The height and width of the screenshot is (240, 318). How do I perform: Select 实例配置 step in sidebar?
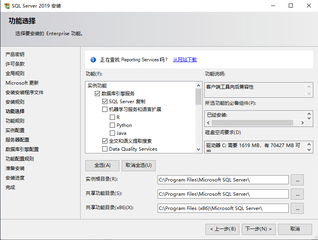pyautogui.click(x=15, y=130)
